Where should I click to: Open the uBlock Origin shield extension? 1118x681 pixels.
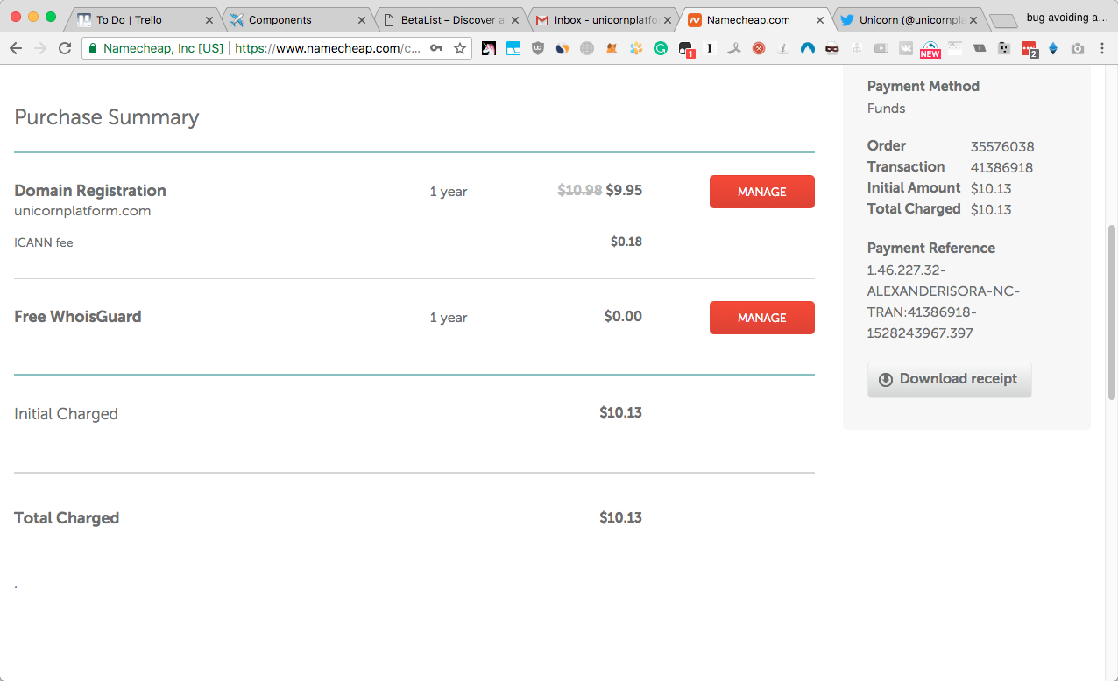click(538, 49)
